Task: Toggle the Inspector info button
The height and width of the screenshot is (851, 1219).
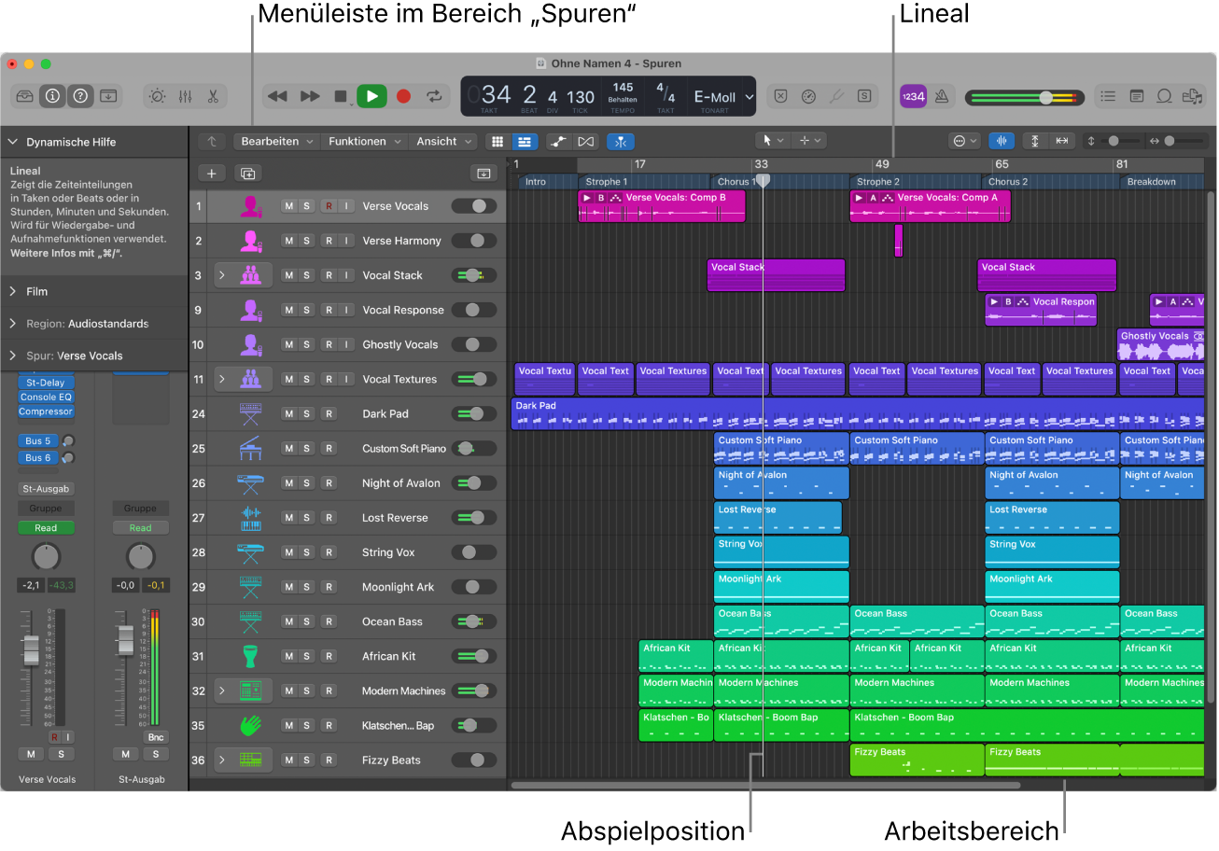Action: point(52,95)
